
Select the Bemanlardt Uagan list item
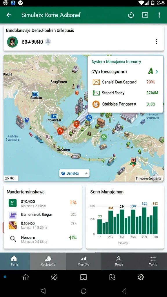(x=43, y=215)
